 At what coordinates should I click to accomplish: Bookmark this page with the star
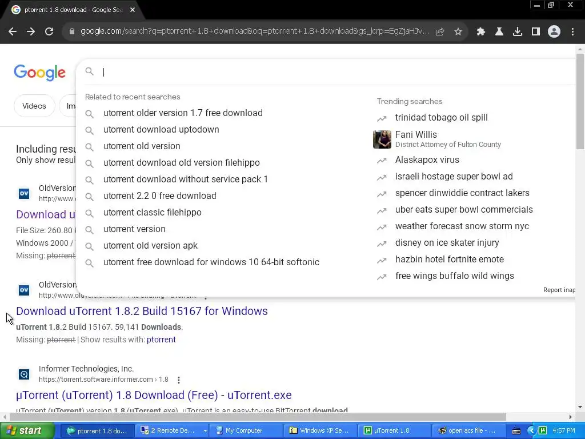pyautogui.click(x=458, y=32)
